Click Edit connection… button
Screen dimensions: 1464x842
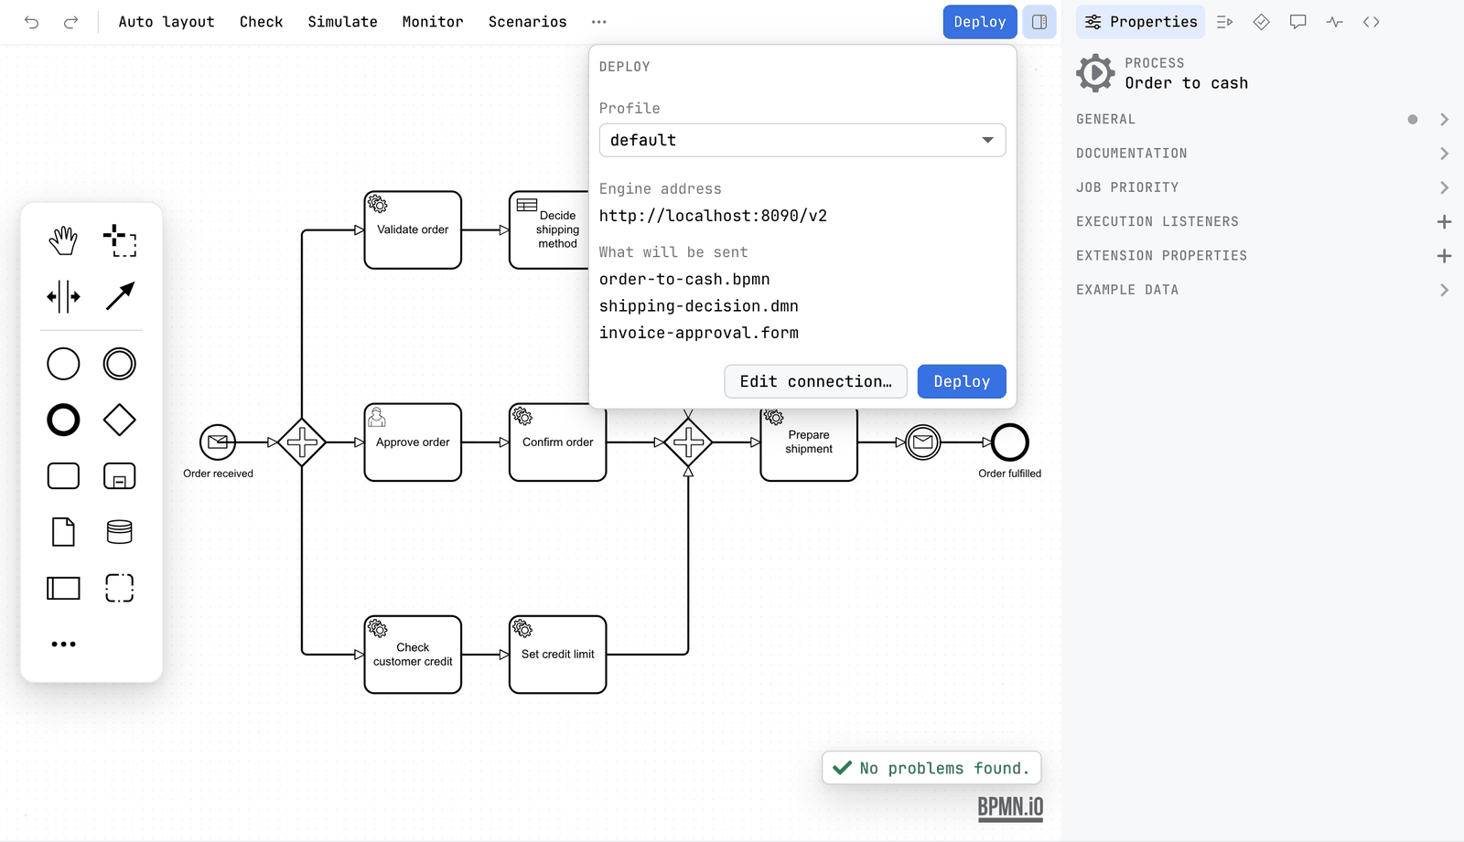coord(815,381)
